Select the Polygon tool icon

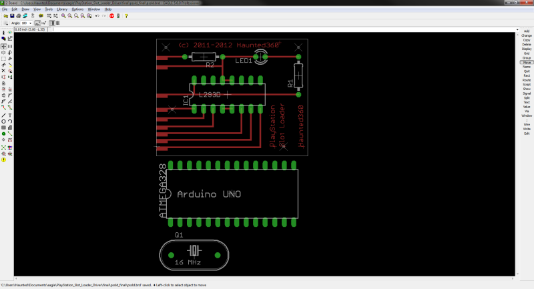pyautogui.click(x=10, y=127)
